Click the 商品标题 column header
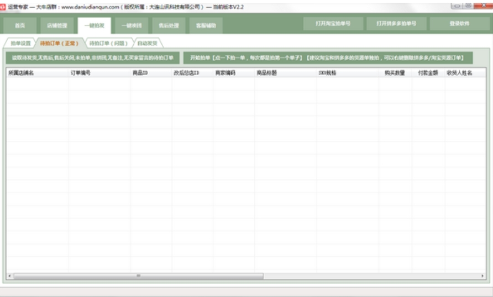The height and width of the screenshot is (297, 493). point(266,72)
